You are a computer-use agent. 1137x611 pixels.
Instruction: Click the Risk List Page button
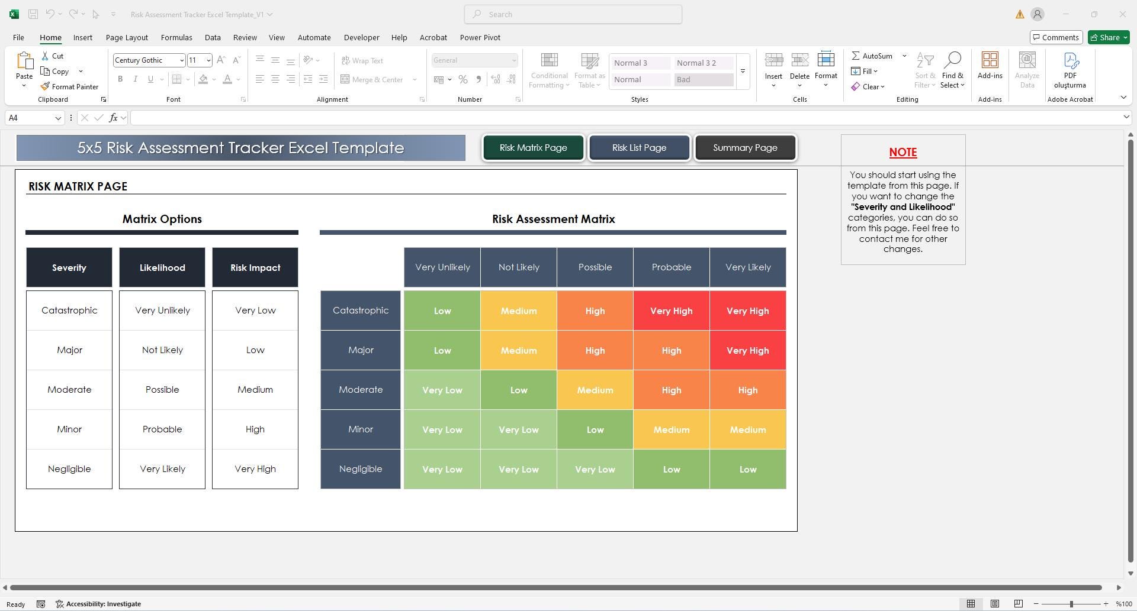639,147
